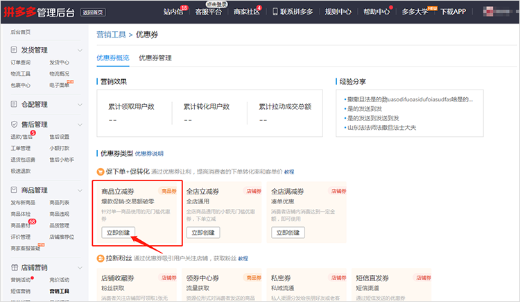Screen dimensions: 520x302
Task: Open 帮助中心 in the top navigation
Action: click(376, 12)
